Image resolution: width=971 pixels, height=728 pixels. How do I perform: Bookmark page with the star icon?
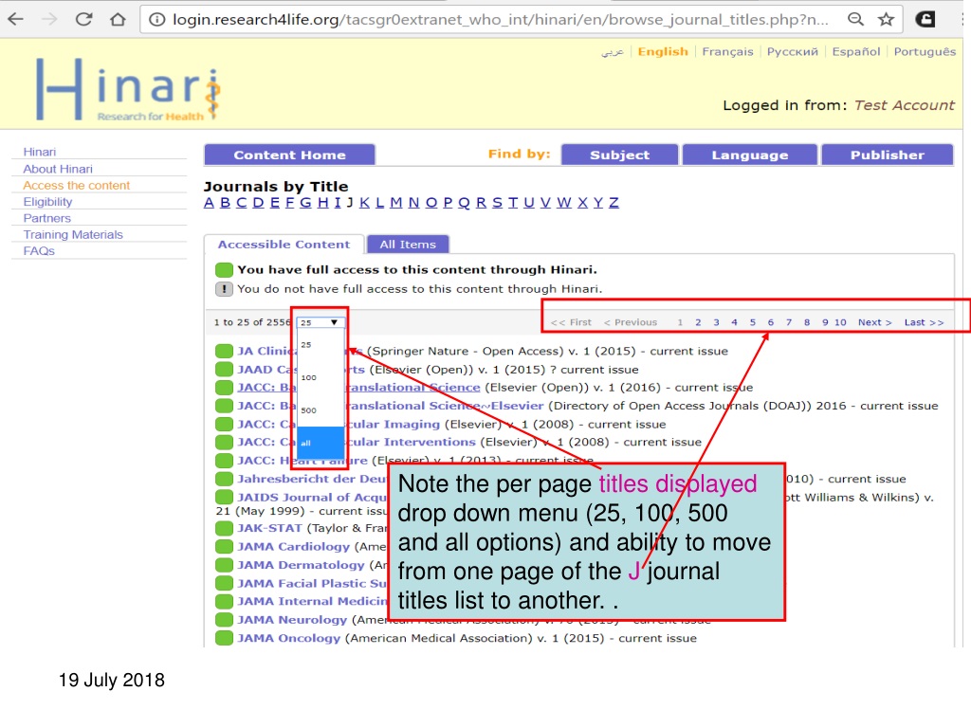887,19
